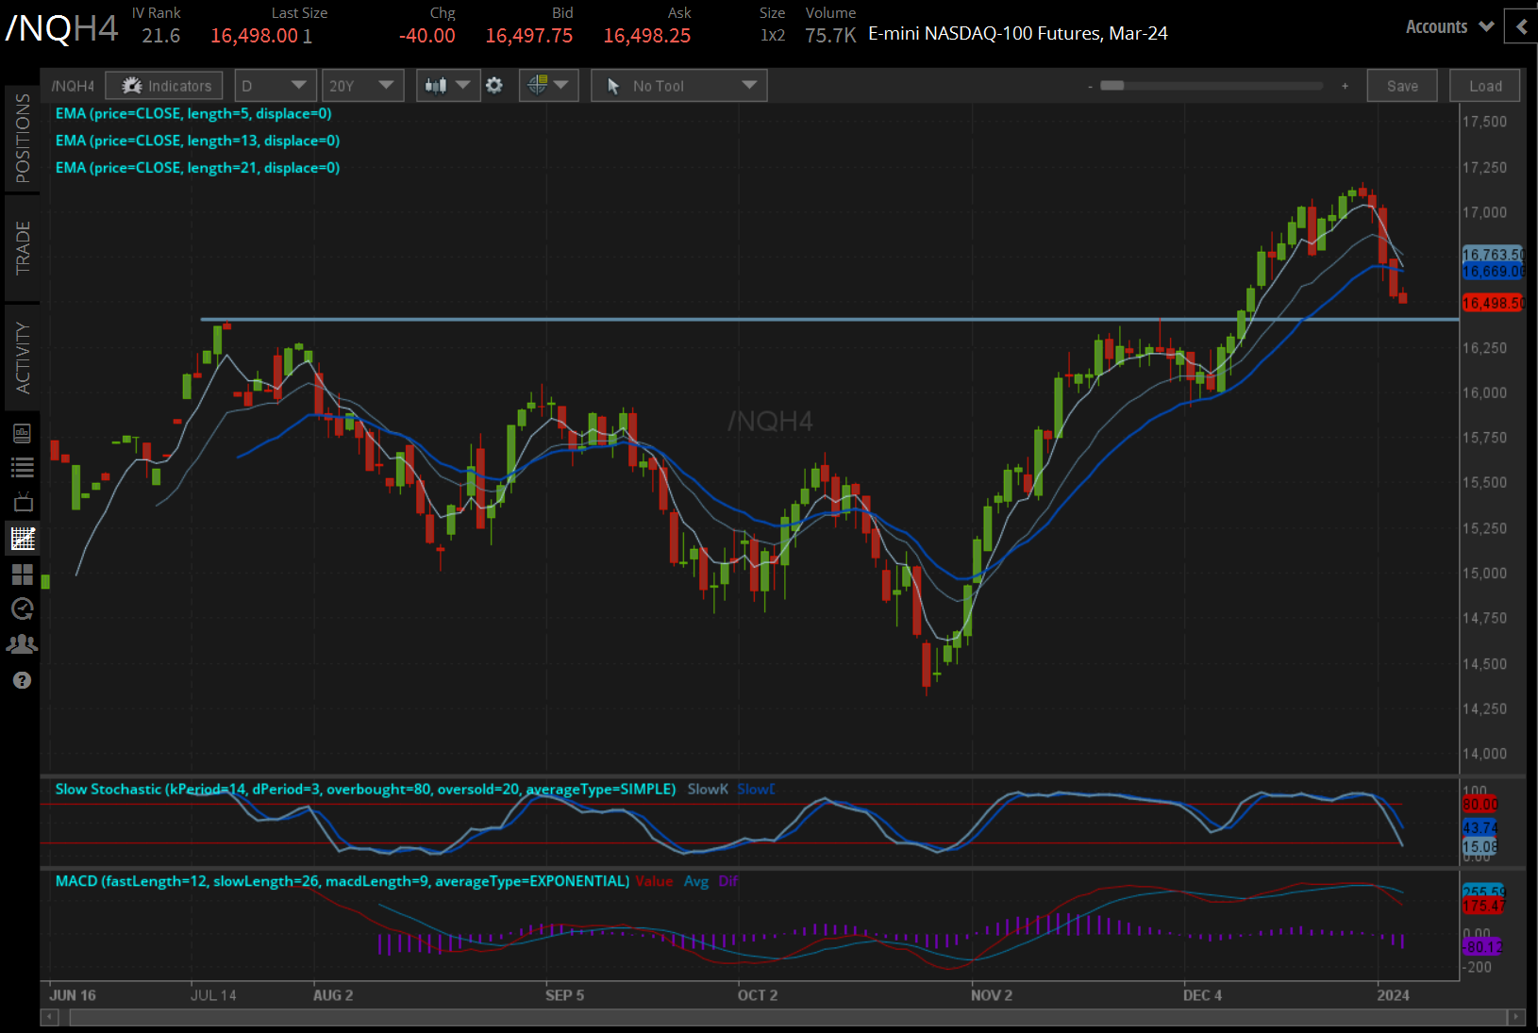Select the chart tool icon in sidebar
Image resolution: width=1538 pixels, height=1033 pixels.
click(23, 539)
